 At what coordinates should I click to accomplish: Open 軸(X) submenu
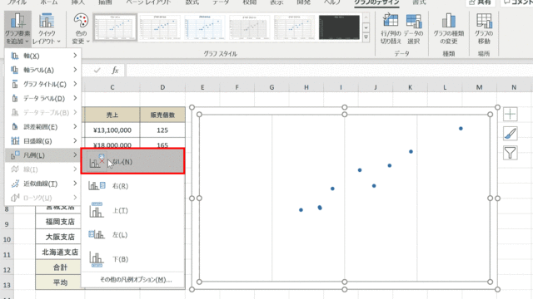(43, 56)
